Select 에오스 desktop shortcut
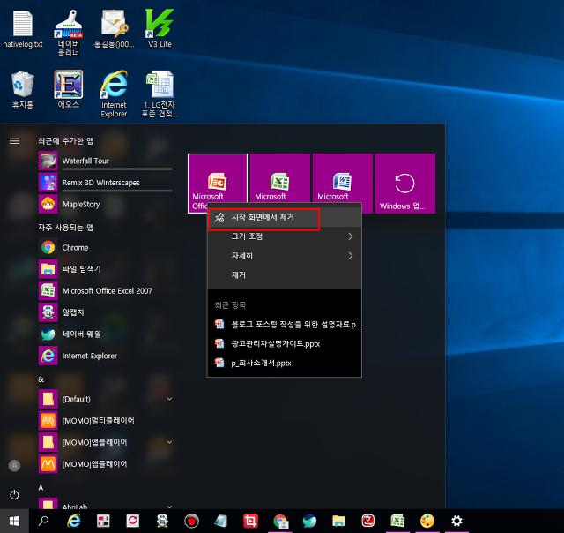564x533 pixels. click(x=69, y=90)
